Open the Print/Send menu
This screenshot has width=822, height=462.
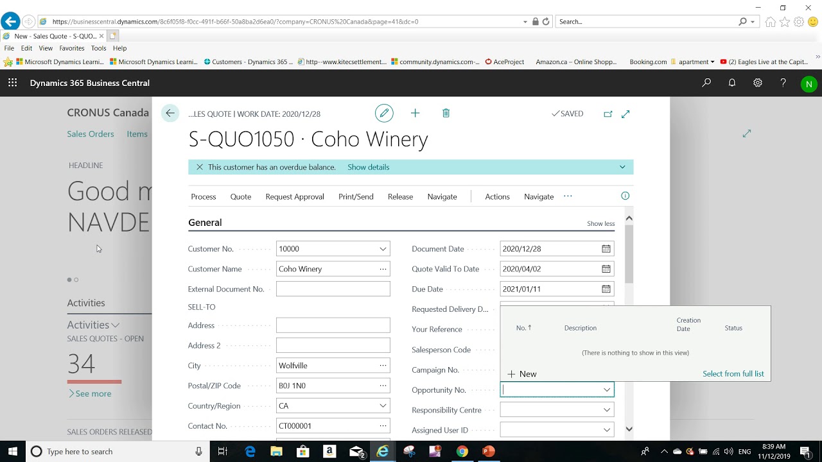tap(356, 196)
